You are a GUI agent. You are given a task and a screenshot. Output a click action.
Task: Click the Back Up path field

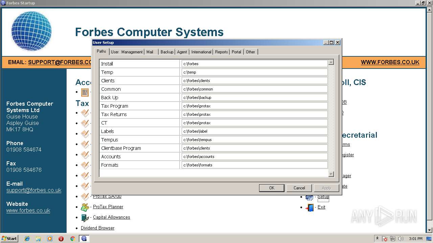coord(254,98)
